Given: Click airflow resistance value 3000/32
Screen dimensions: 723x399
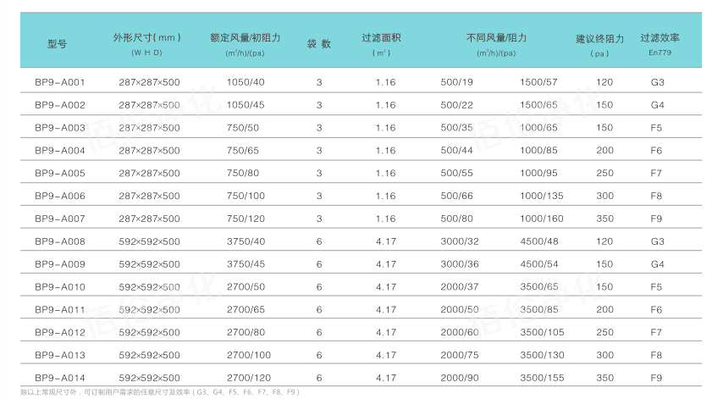Looking at the screenshot, I should pos(460,241).
